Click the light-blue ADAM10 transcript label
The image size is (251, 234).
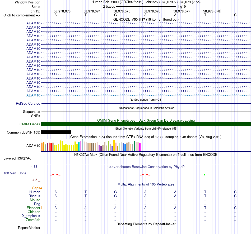(33, 95)
